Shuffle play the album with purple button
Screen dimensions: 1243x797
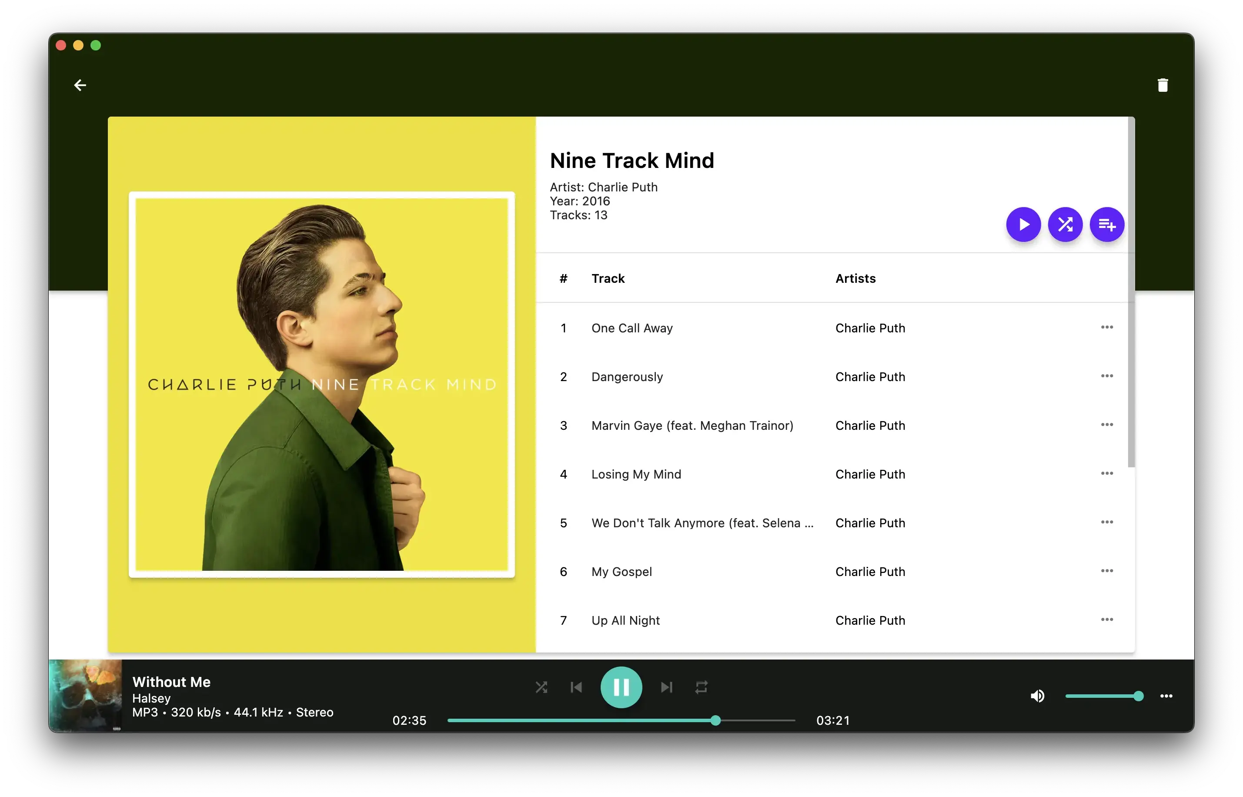coord(1065,224)
